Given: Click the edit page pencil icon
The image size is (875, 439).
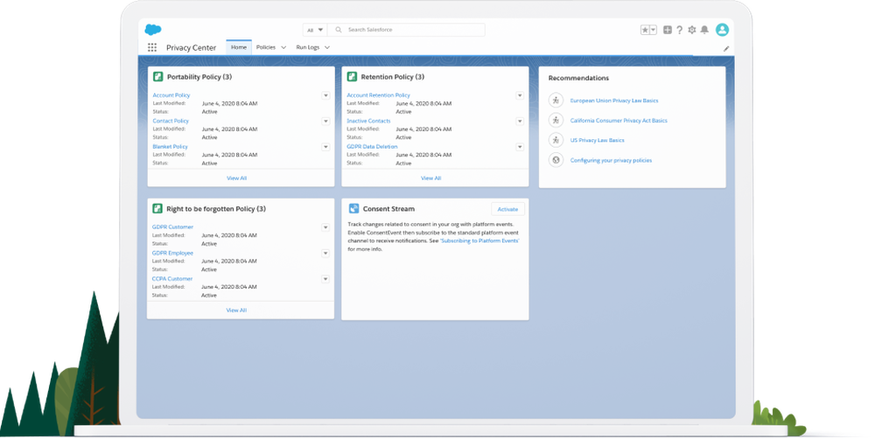Looking at the screenshot, I should [x=726, y=48].
